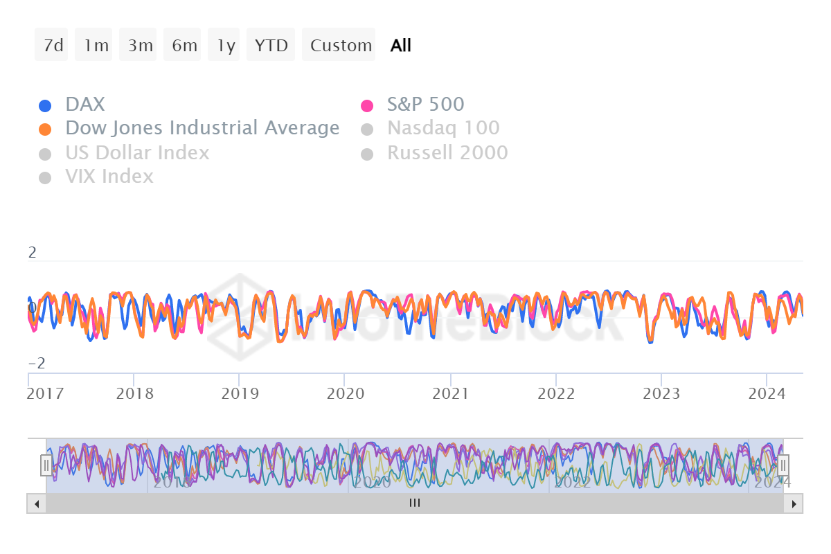Show the Nasdaq 100 series
Image resolution: width=831 pixels, height=554 pixels.
click(x=443, y=128)
